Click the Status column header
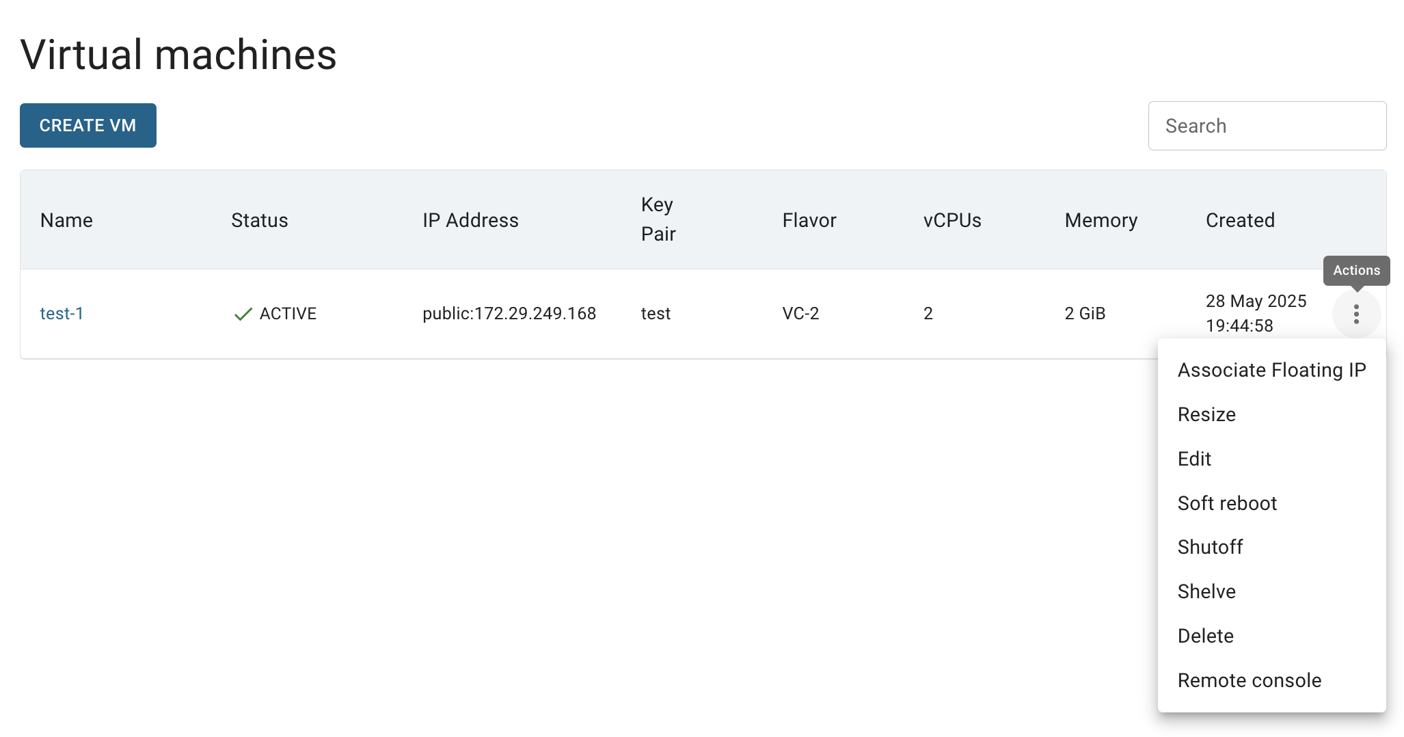 click(260, 220)
